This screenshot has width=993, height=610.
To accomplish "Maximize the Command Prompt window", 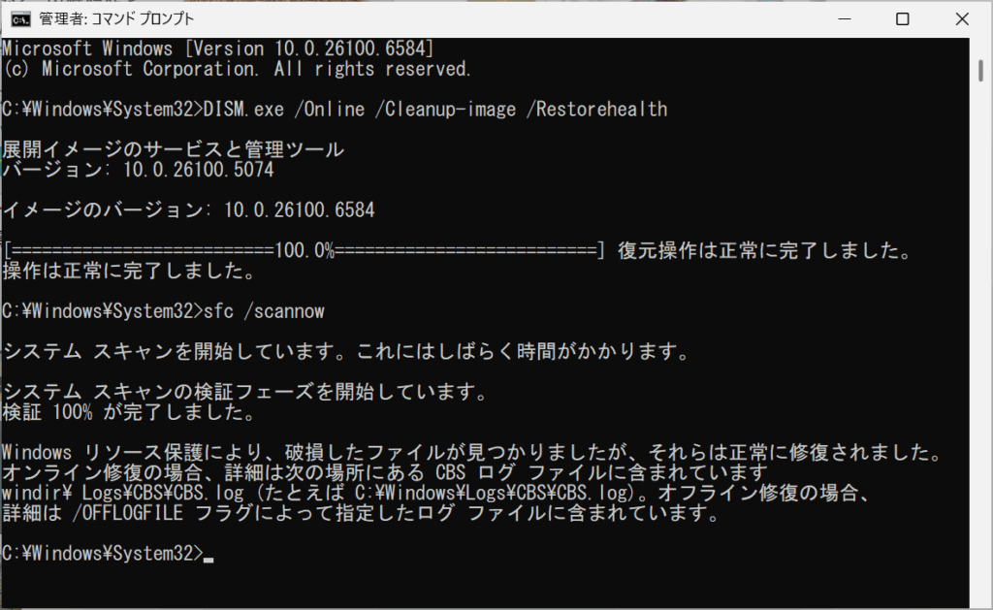I will (902, 18).
